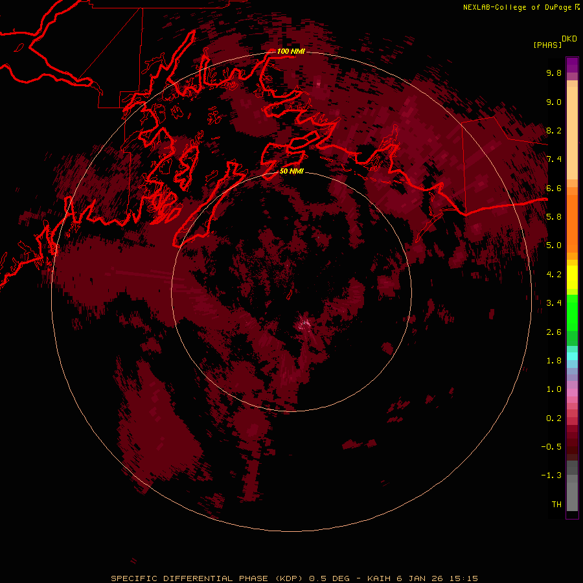This screenshot has height=583, width=583.
Task: Click the DKD label above the color scale
Action: [569, 38]
